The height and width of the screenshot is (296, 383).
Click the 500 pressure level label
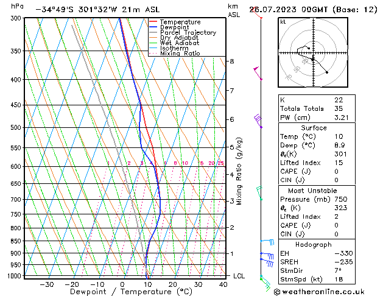[17, 127]
